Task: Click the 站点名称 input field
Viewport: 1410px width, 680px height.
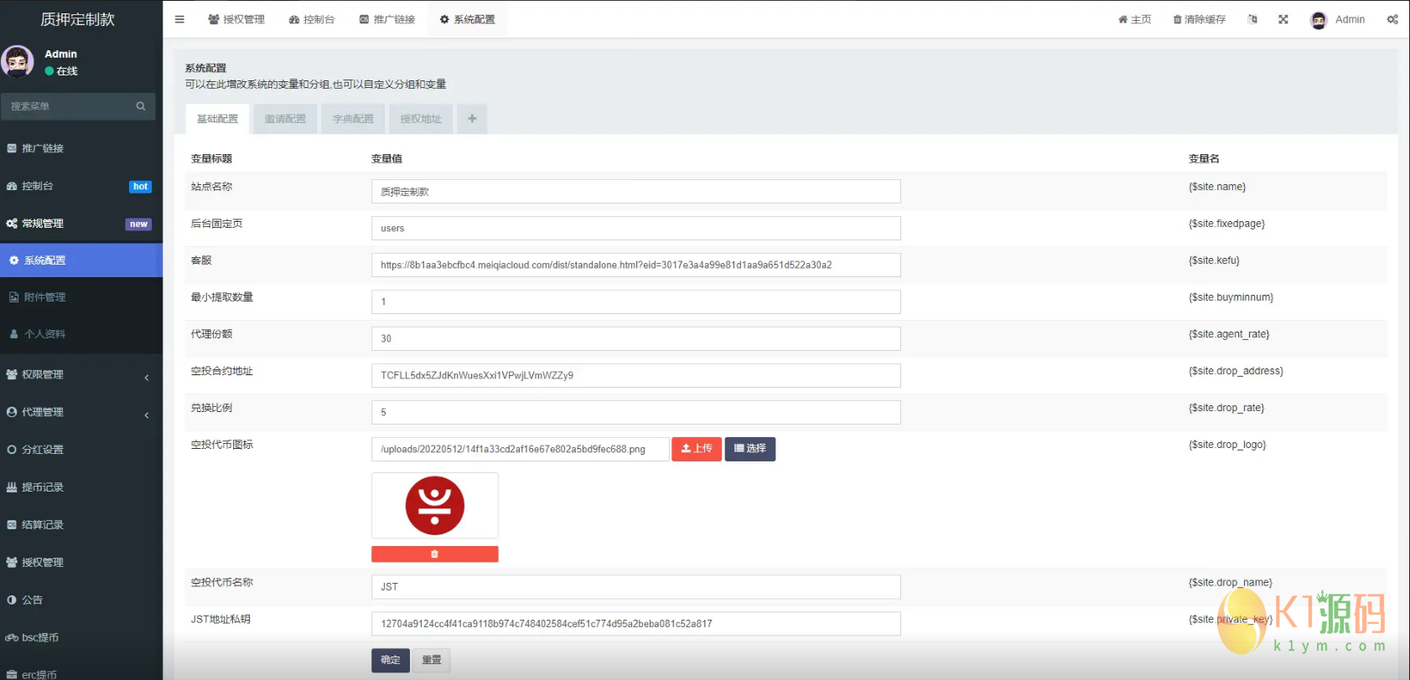Action: pos(636,192)
